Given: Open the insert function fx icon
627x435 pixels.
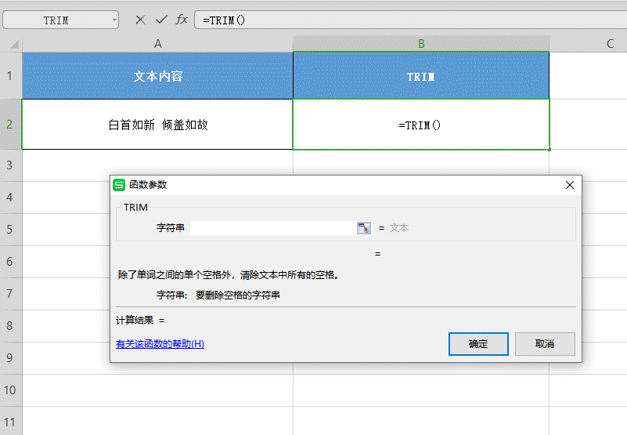Looking at the screenshot, I should pyautogui.click(x=182, y=20).
